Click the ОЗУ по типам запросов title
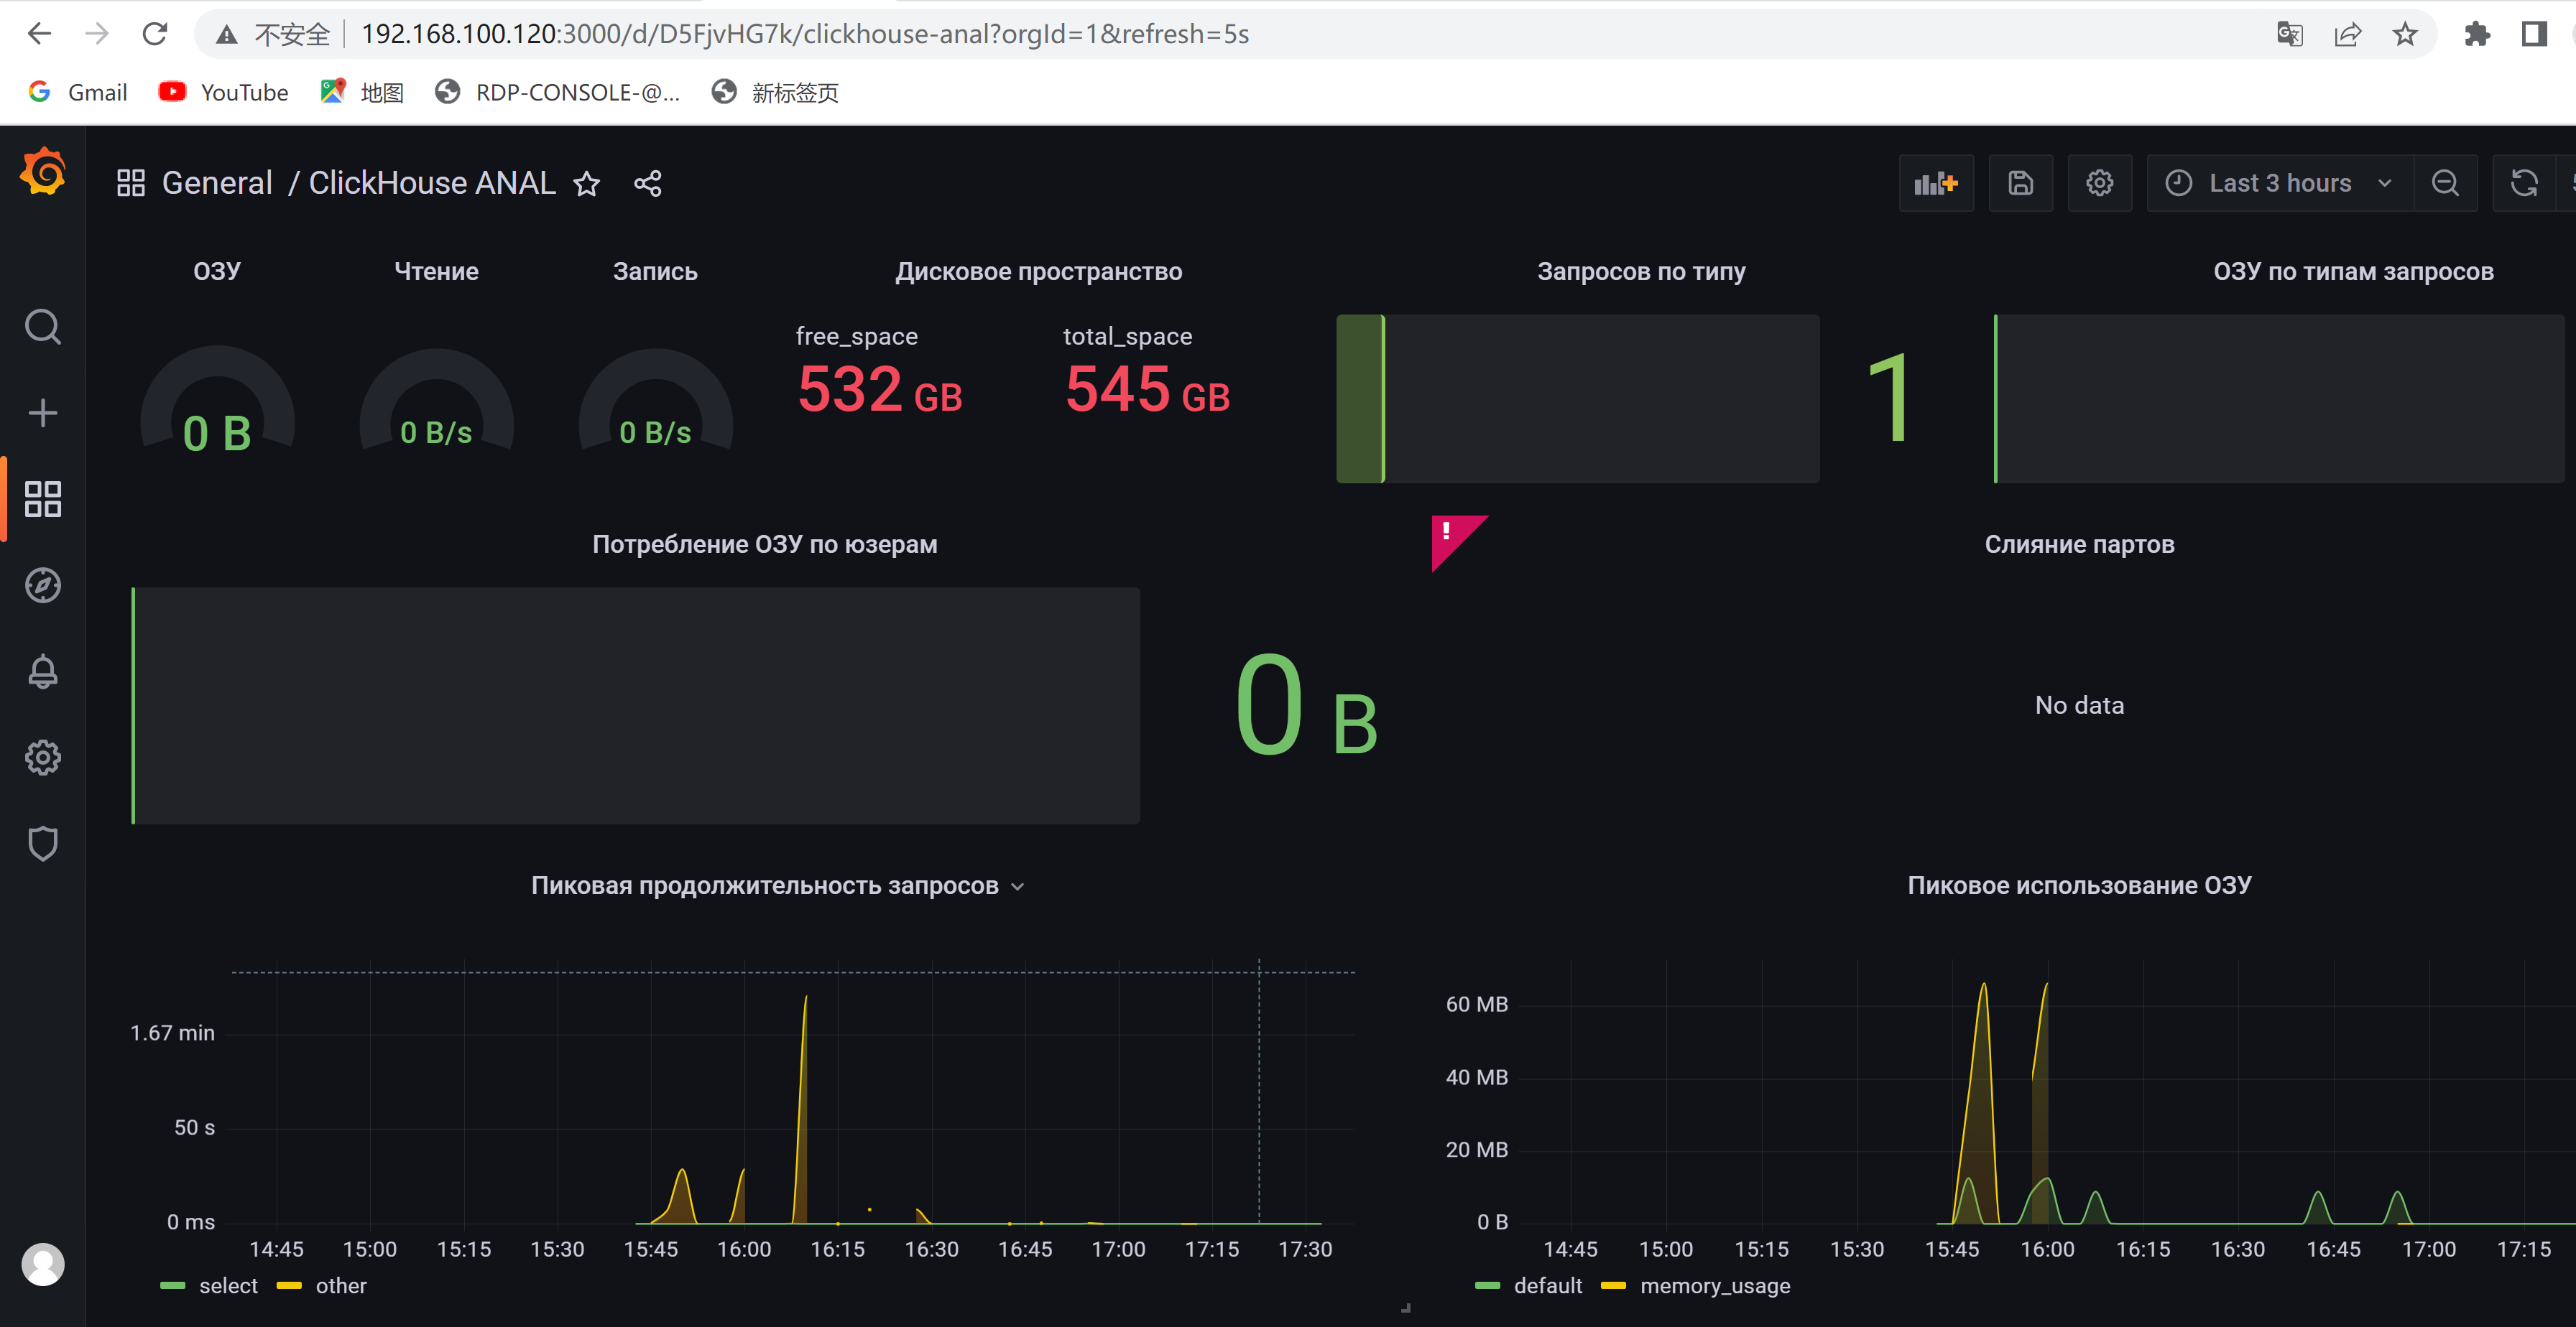The width and height of the screenshot is (2576, 1327). click(x=2353, y=272)
